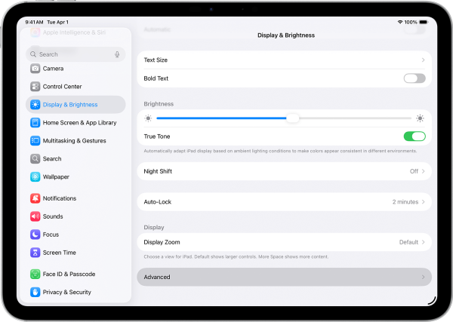Screen dimensions: 453x322
Task: Open the Display Zoom row
Action: (285, 242)
